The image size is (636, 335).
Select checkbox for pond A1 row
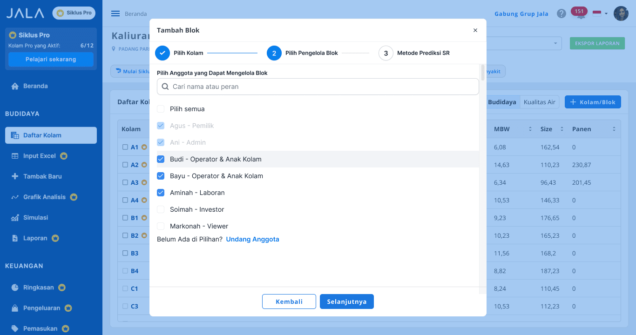tap(125, 147)
